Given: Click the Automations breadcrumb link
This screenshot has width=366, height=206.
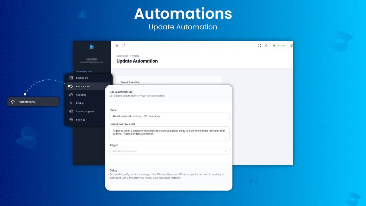Looking at the screenshot, I should coord(122,56).
